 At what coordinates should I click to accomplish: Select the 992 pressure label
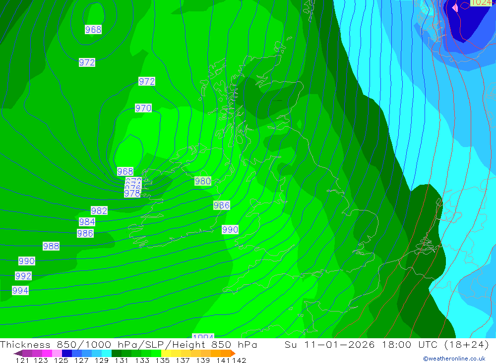click(23, 276)
